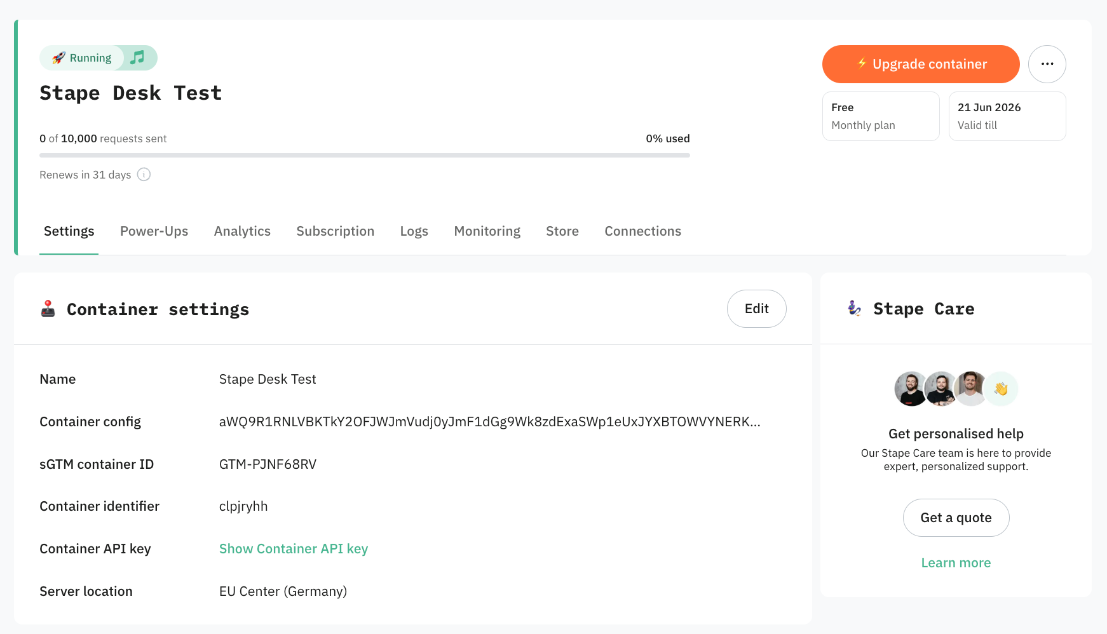
Task: Click the Server location label
Action: point(86,591)
